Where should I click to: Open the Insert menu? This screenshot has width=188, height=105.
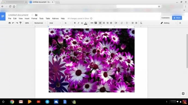pos(27,19)
